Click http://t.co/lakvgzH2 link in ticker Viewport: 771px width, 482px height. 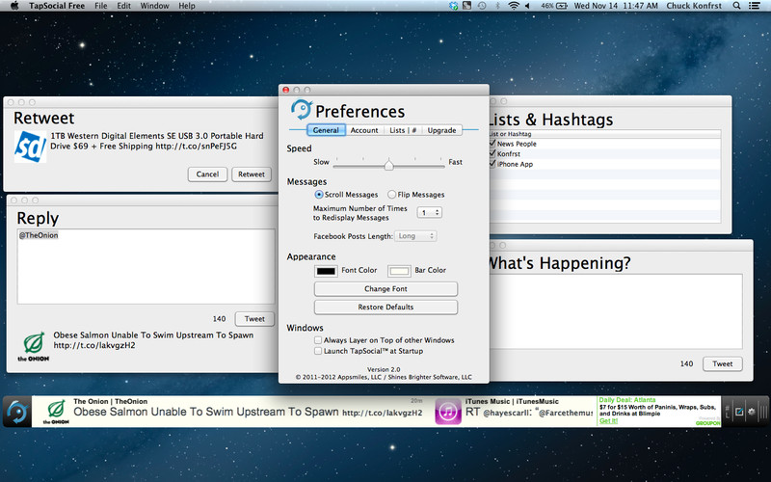(382, 414)
